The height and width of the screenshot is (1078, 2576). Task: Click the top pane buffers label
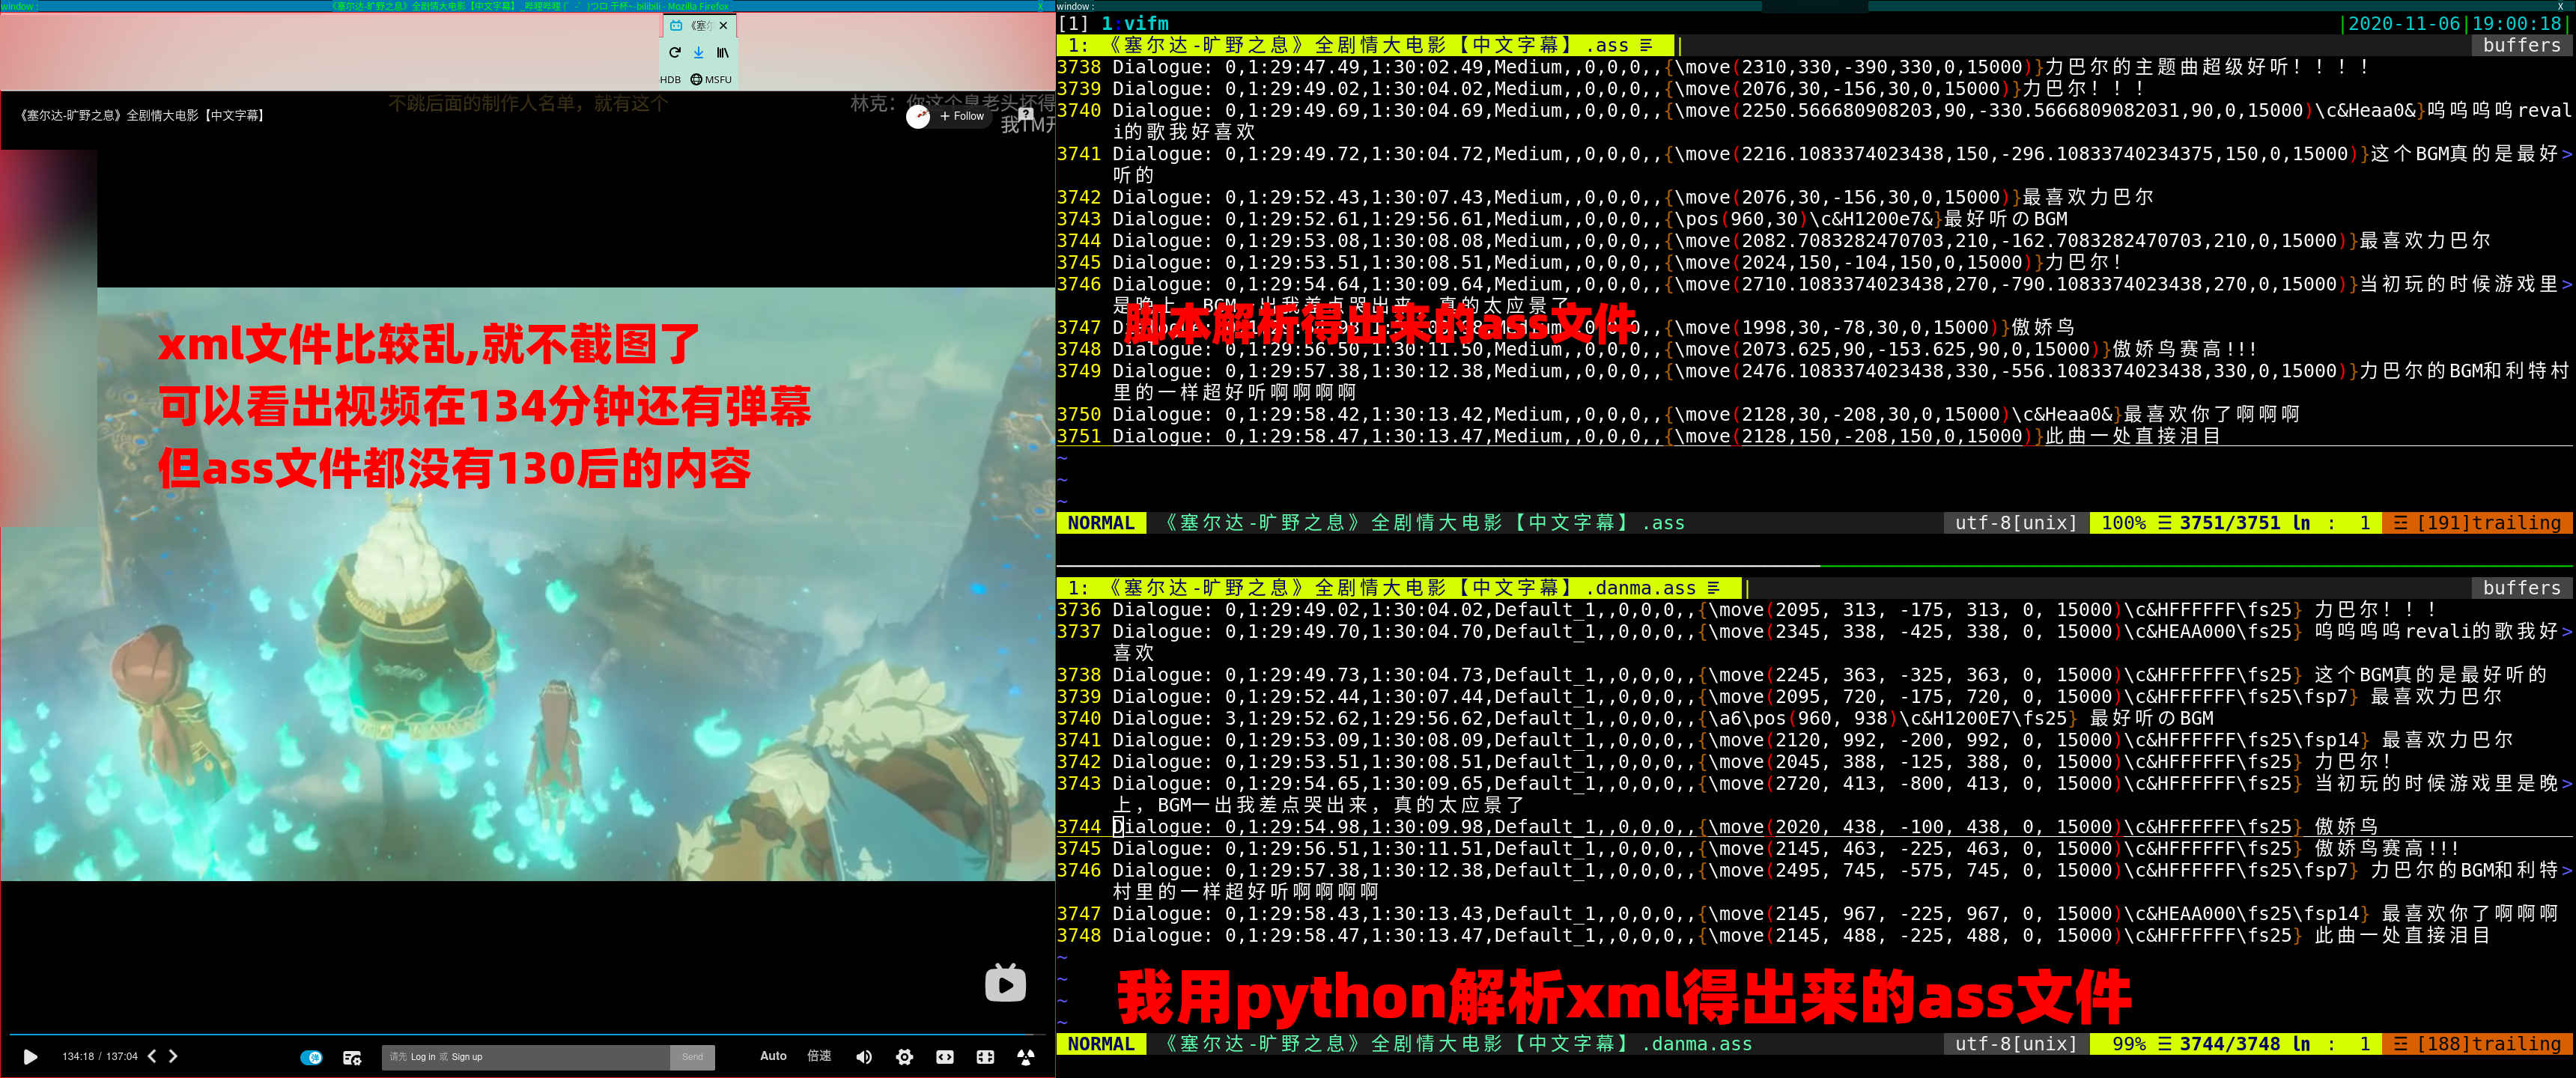point(2521,45)
